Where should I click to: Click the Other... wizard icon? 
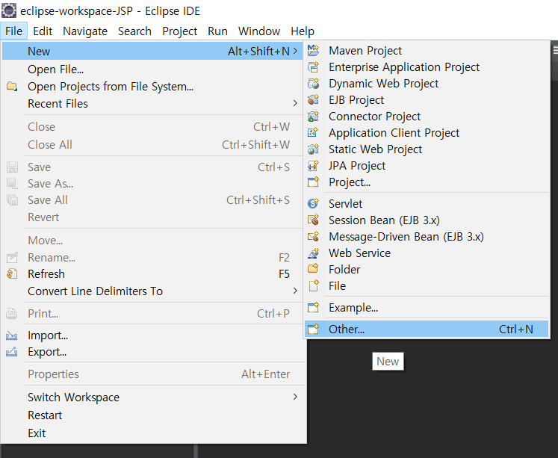tap(313, 329)
